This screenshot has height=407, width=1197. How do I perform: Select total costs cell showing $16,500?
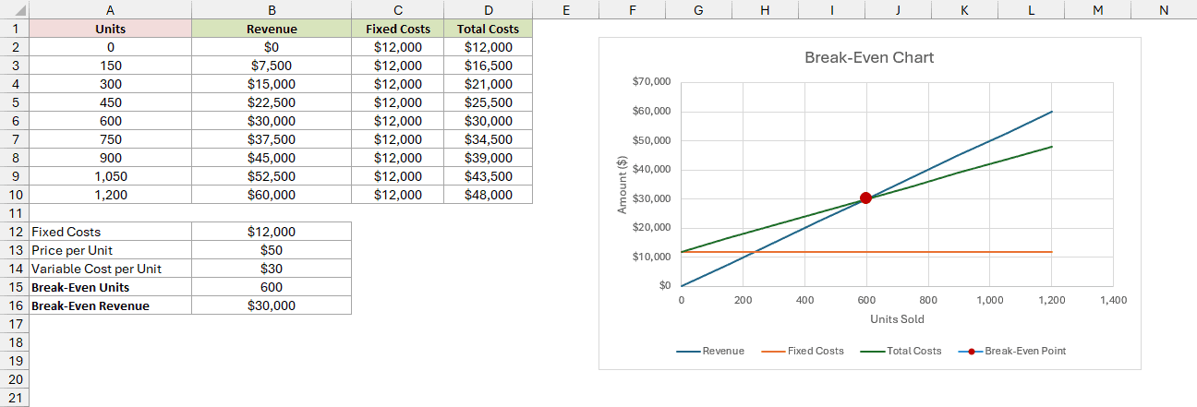[489, 66]
